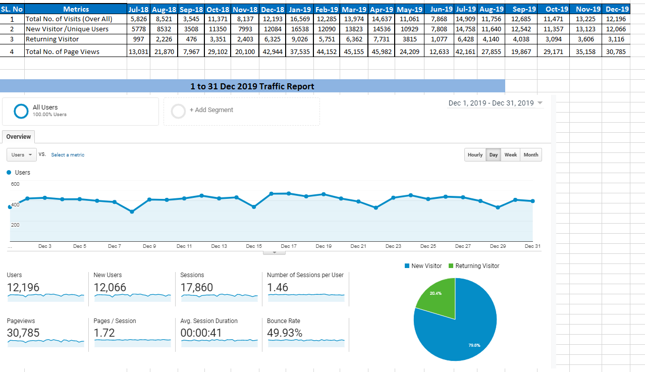Viewport: 645px width, 372px height.
Task: Click the blue Users legend dot
Action: (x=10, y=173)
